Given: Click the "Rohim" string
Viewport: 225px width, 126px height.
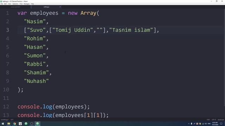Looking at the screenshot, I should [x=35, y=38].
